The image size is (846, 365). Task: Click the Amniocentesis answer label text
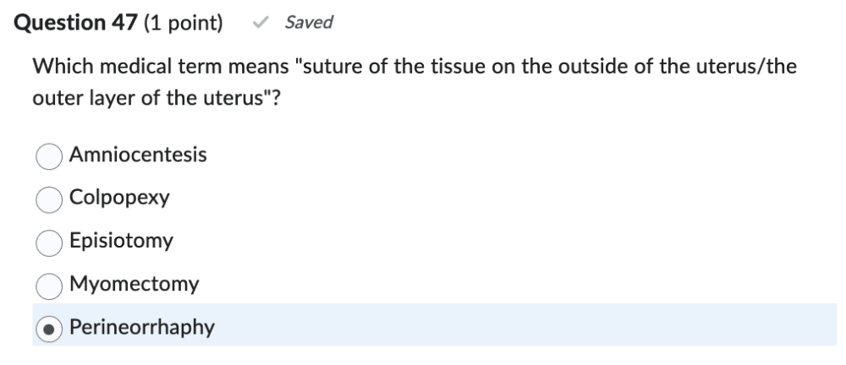[x=138, y=155]
